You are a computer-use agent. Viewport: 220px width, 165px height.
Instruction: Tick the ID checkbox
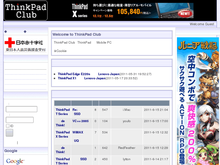[8, 126]
